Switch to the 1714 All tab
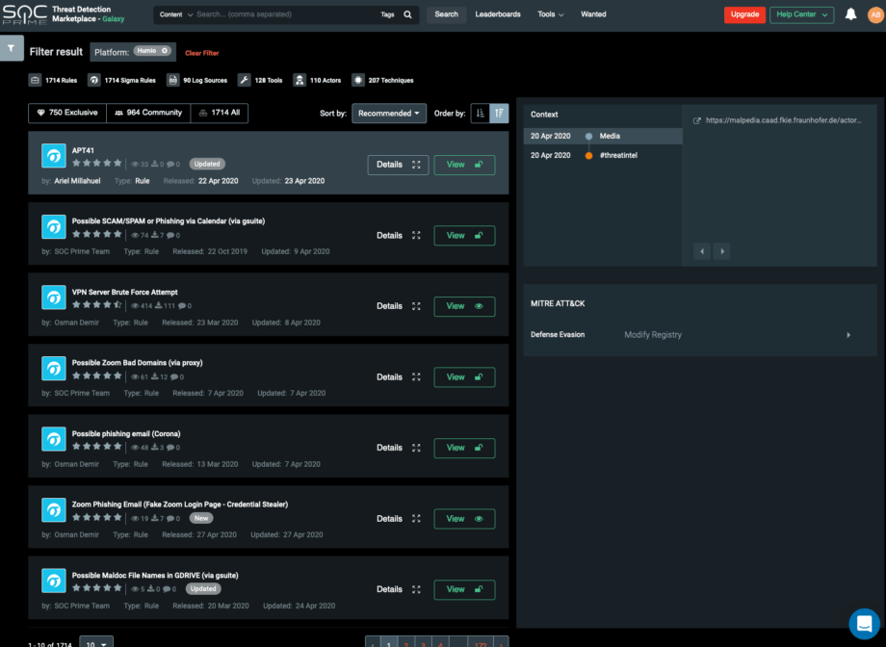The image size is (886, 647). [220, 113]
